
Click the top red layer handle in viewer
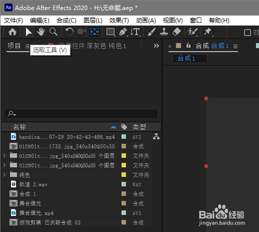click(x=206, y=99)
